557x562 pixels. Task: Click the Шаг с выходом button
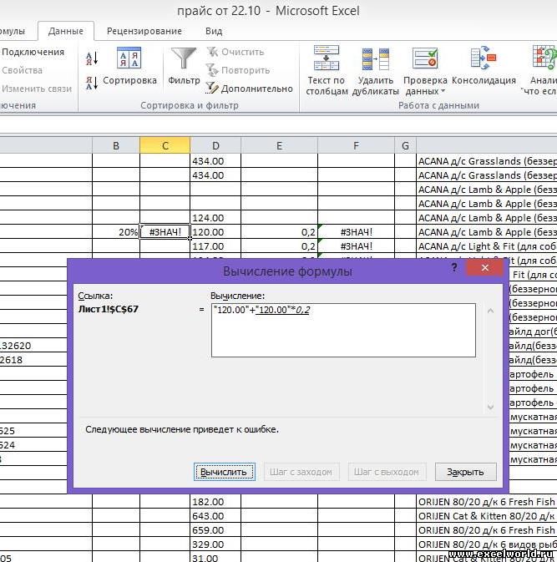(387, 472)
